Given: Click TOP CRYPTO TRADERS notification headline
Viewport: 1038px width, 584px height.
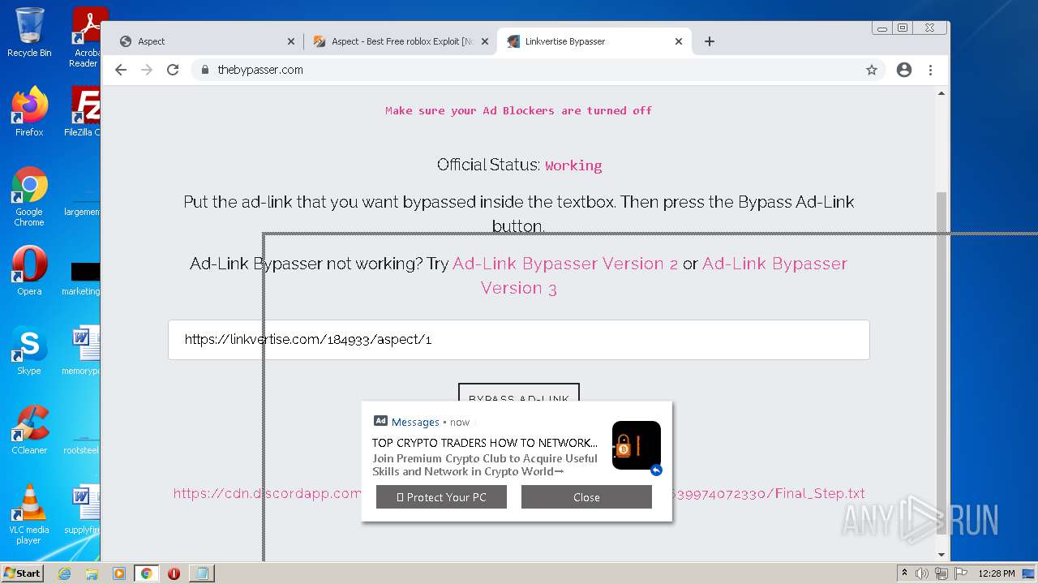Looking at the screenshot, I should [x=485, y=443].
